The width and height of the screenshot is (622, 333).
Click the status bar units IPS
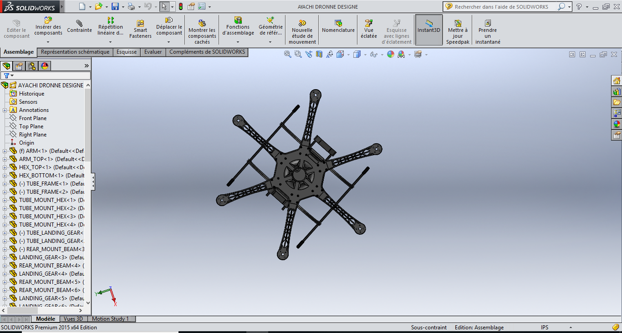pyautogui.click(x=545, y=328)
